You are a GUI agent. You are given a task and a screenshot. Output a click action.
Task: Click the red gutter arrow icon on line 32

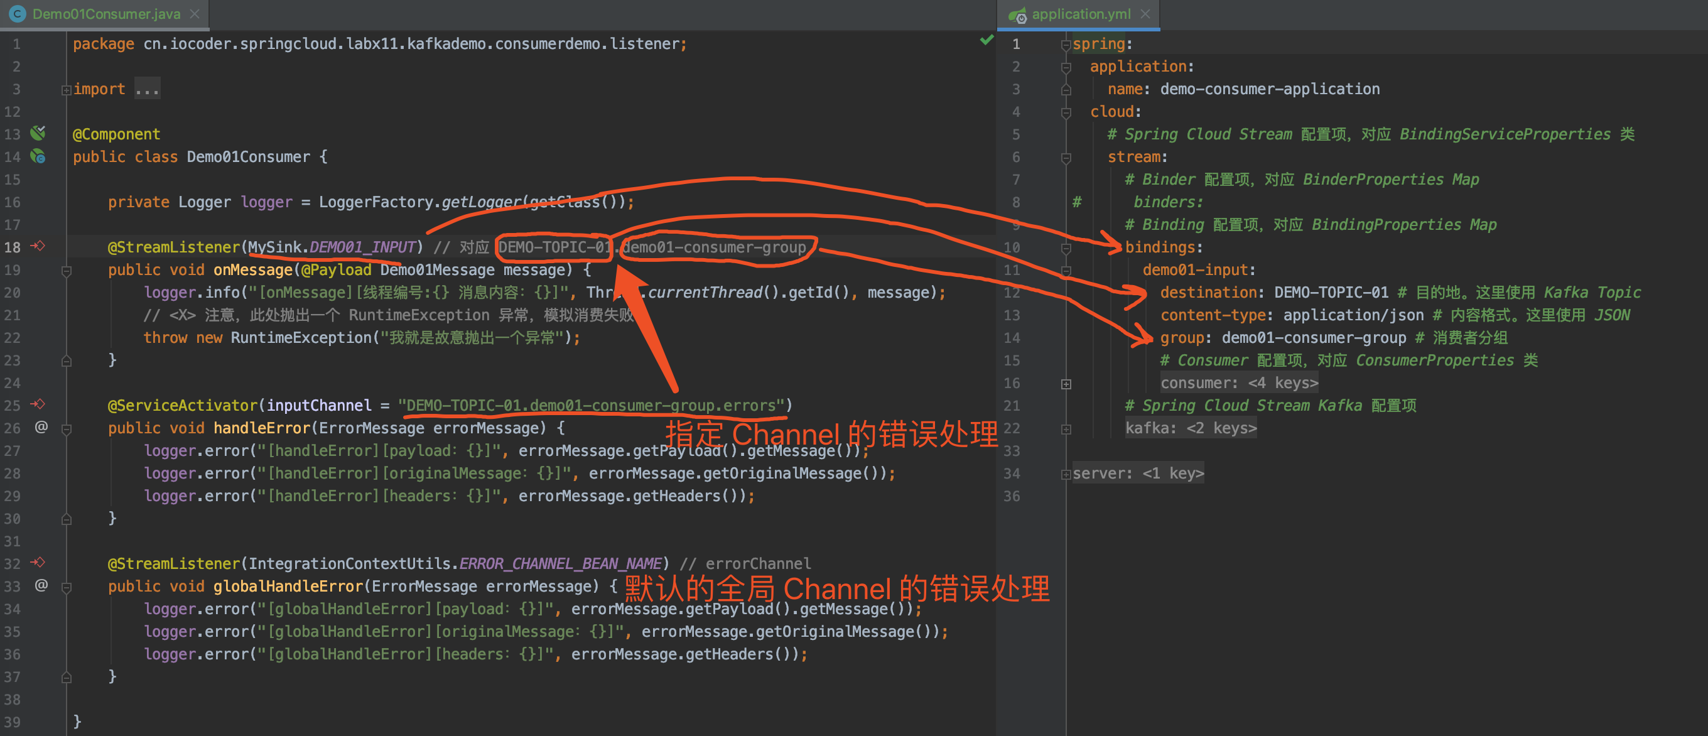pos(38,563)
